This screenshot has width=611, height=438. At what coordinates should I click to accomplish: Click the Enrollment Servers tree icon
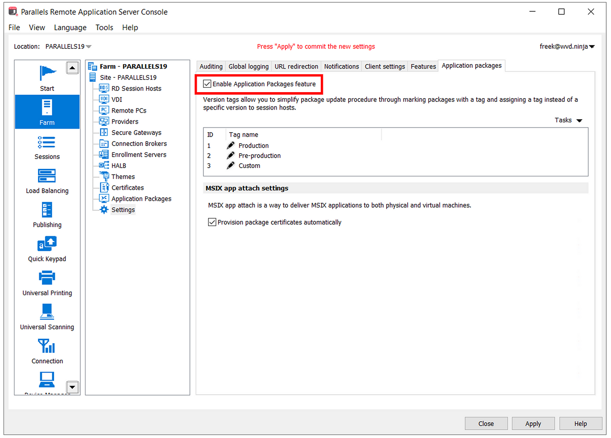(x=104, y=154)
